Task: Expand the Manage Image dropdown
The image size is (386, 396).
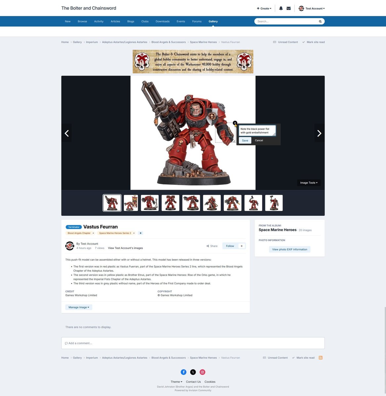Action: [79, 307]
